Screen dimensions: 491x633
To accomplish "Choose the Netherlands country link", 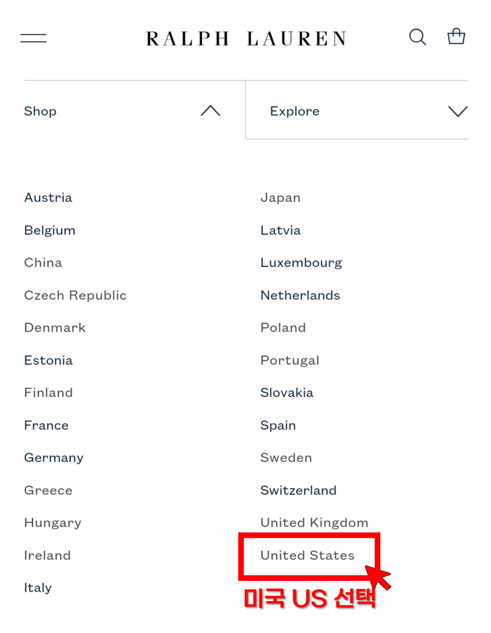I will (300, 295).
